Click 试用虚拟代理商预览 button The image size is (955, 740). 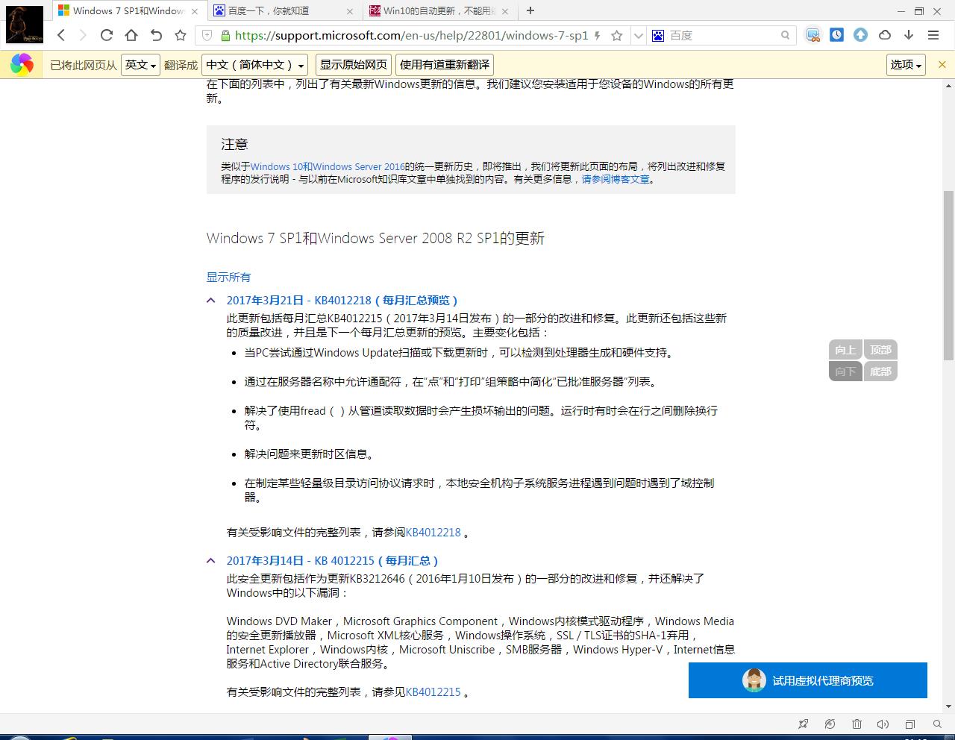point(808,680)
